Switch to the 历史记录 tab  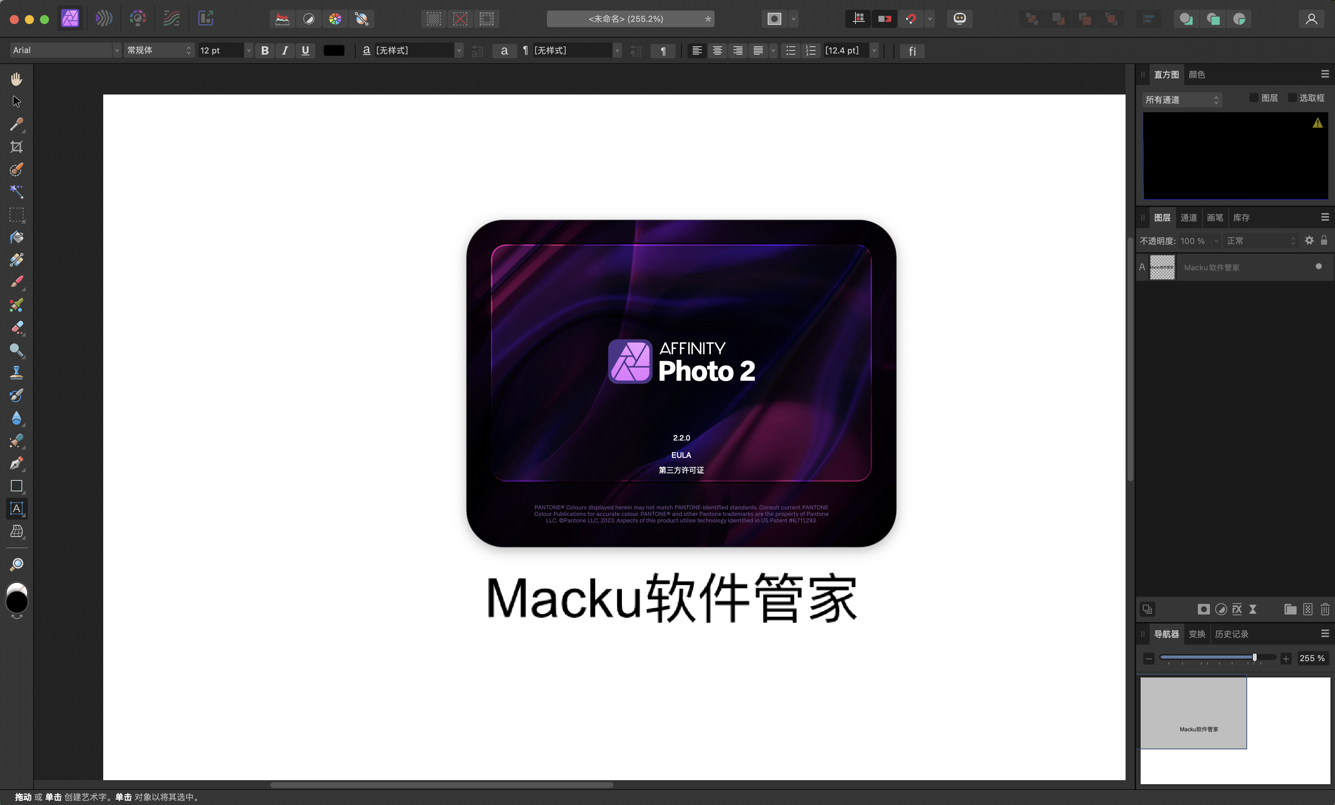[1231, 634]
